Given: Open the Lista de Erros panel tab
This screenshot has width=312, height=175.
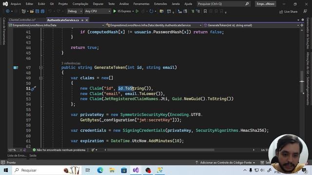Looking at the screenshot, I should 17,156.
